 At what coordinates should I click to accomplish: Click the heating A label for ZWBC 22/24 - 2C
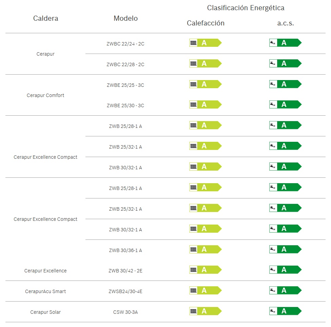point(206,43)
